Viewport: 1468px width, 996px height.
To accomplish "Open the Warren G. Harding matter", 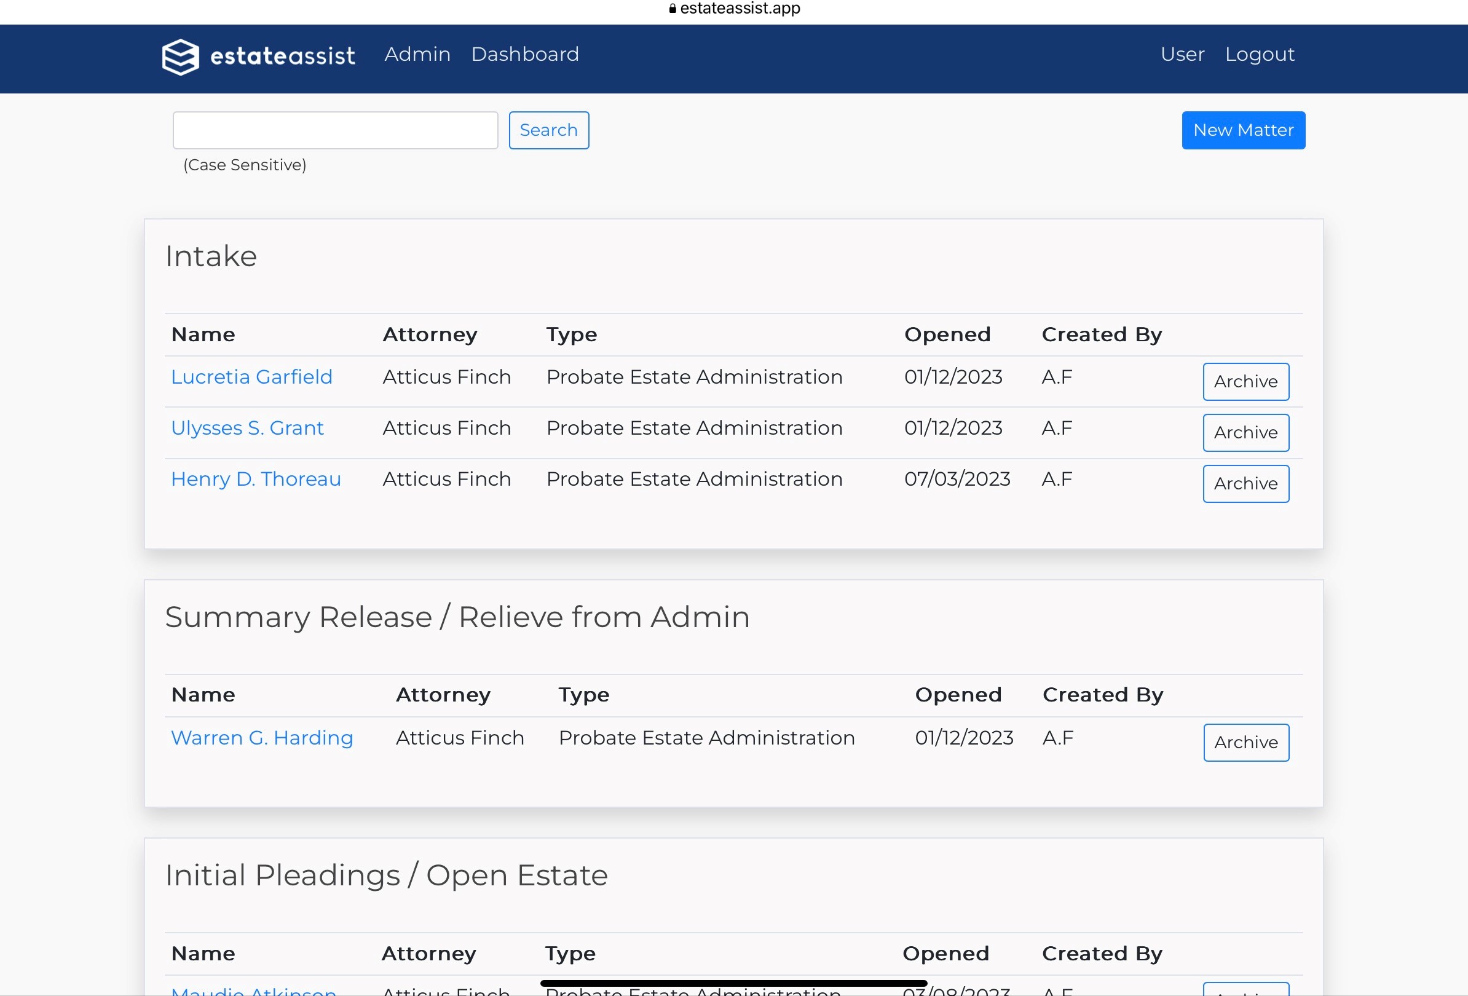I will [x=262, y=738].
